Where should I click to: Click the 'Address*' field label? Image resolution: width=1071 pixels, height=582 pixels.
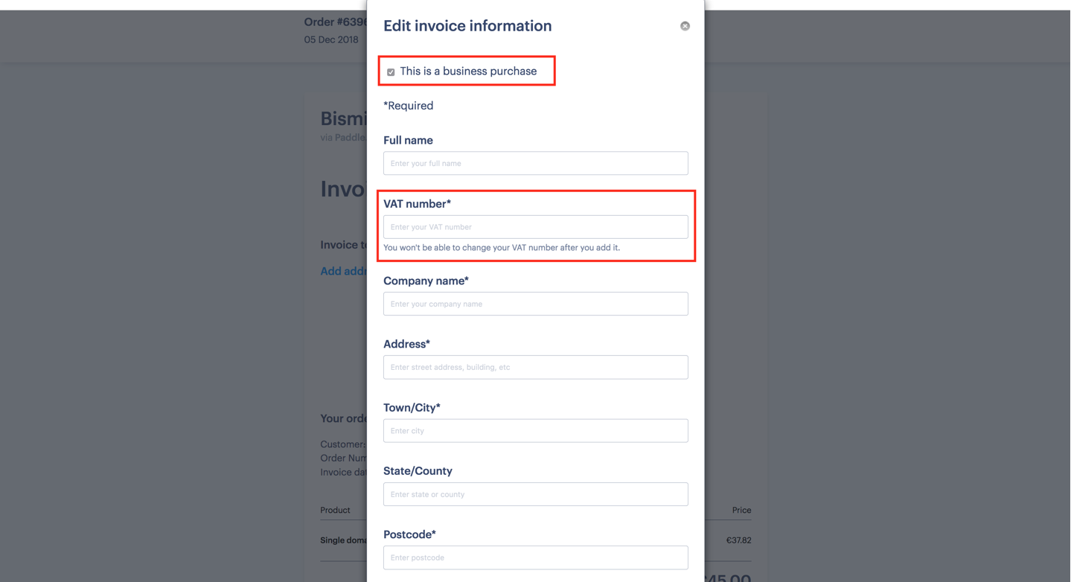(406, 344)
